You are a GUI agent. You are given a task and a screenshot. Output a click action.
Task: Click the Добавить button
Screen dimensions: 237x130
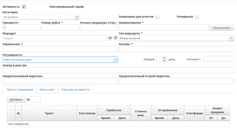(x=16, y=100)
